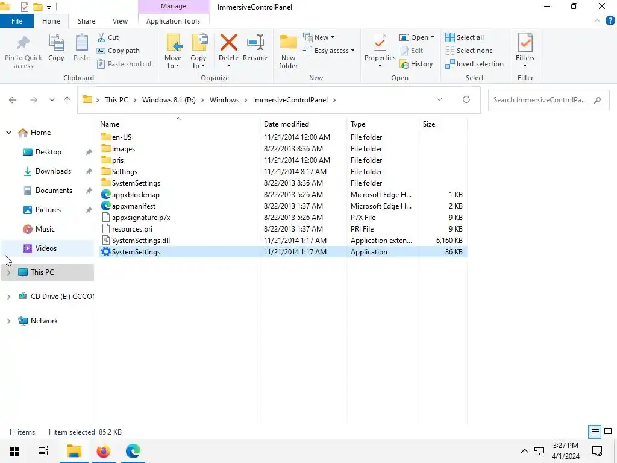Click Windows 8.1 (D:) breadcrumb
Screen dimensions: 617x463
169,100
